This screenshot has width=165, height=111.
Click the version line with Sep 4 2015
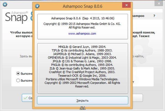point(83,18)
